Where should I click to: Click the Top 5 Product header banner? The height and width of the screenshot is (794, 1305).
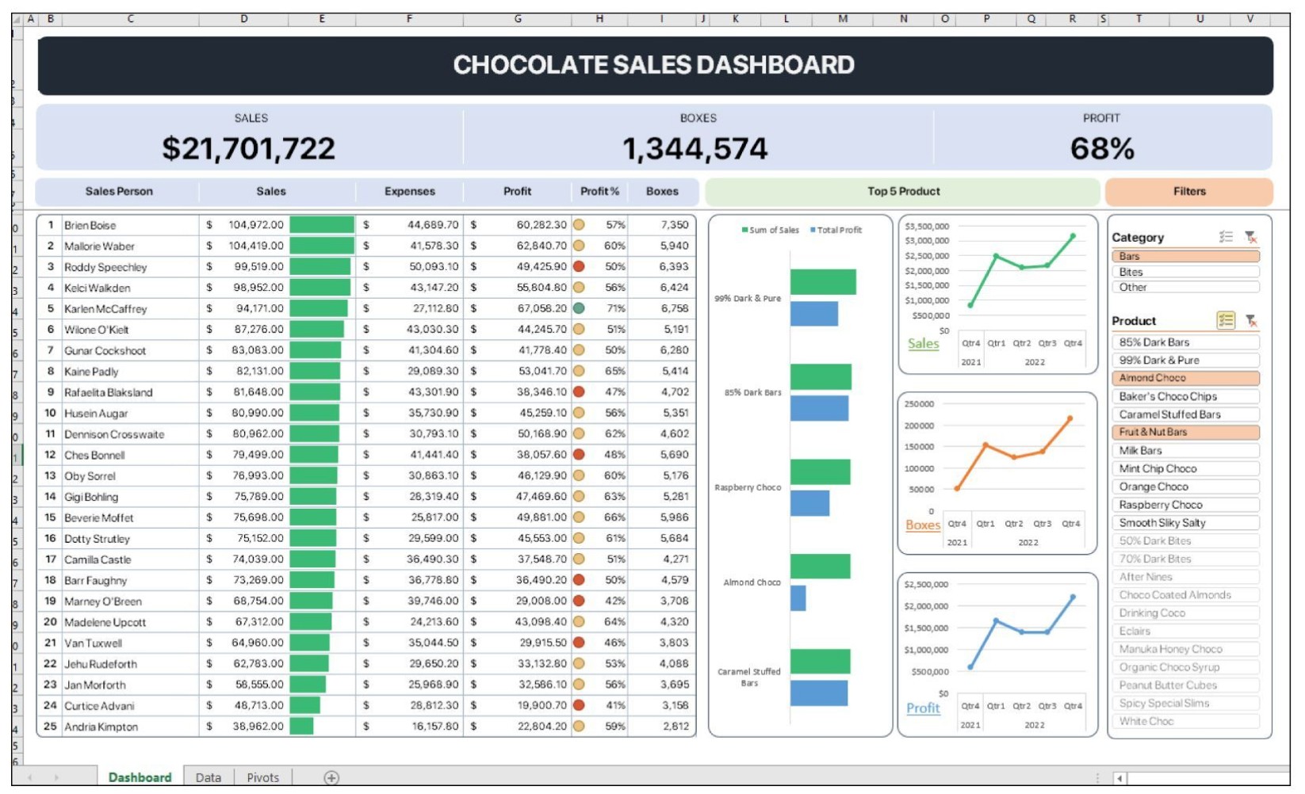point(903,191)
